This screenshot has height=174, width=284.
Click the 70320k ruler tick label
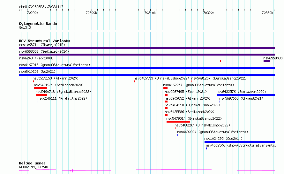[209, 13]
